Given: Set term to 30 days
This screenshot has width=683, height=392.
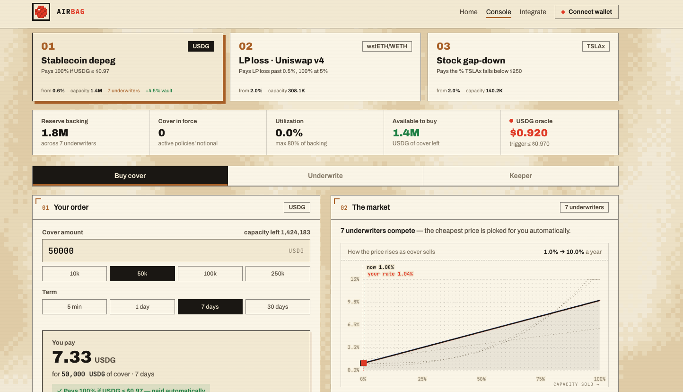Looking at the screenshot, I should [278, 307].
